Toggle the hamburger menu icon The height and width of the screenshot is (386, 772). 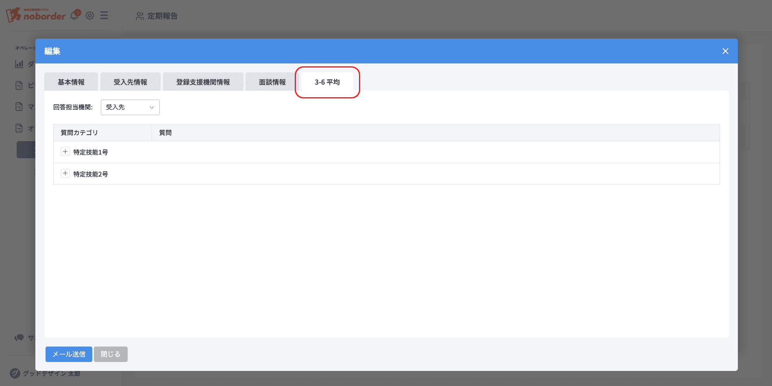(x=104, y=15)
